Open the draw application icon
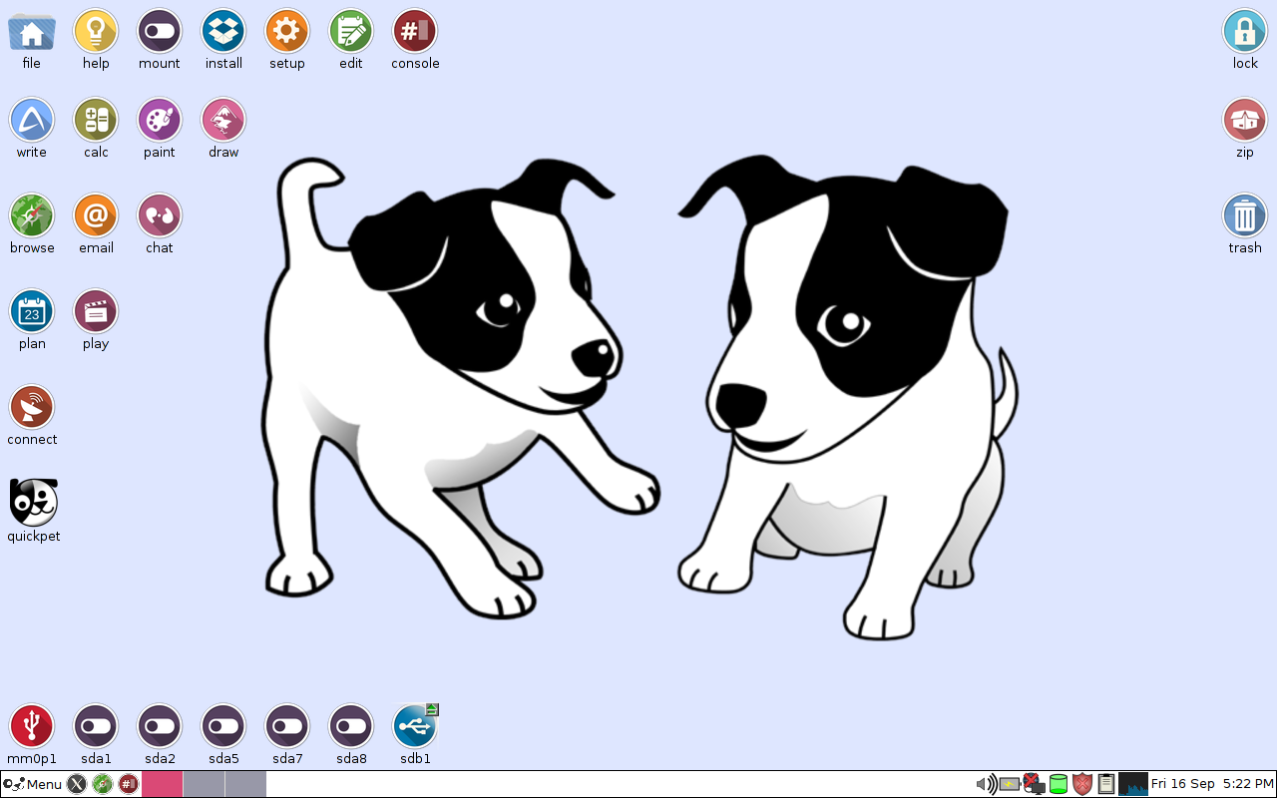 (x=223, y=121)
